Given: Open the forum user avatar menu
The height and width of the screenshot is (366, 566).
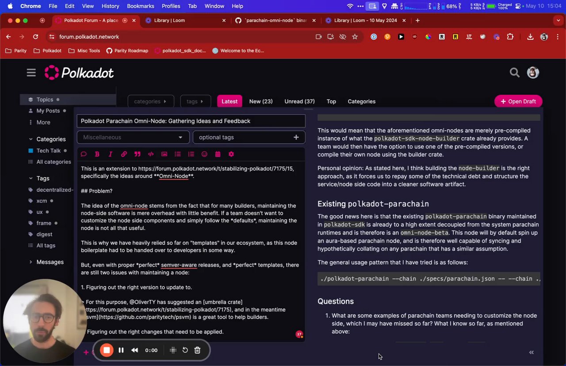Looking at the screenshot, I should (x=533, y=73).
